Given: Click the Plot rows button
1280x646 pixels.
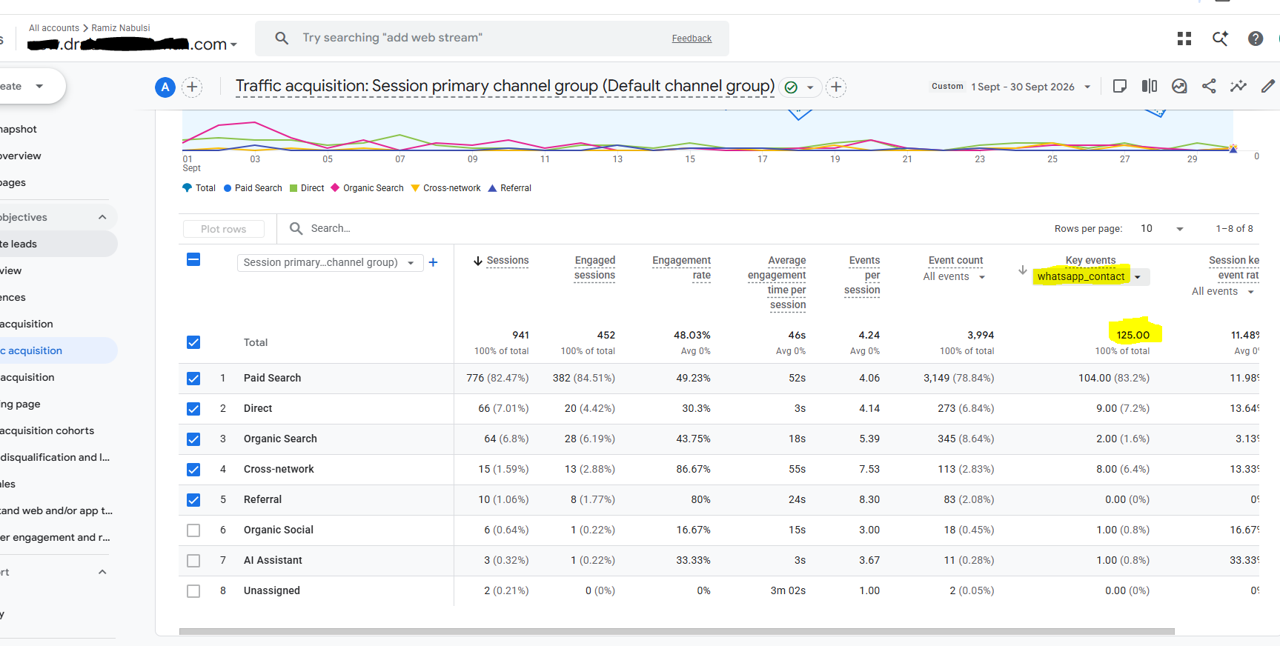Looking at the screenshot, I should tap(224, 229).
